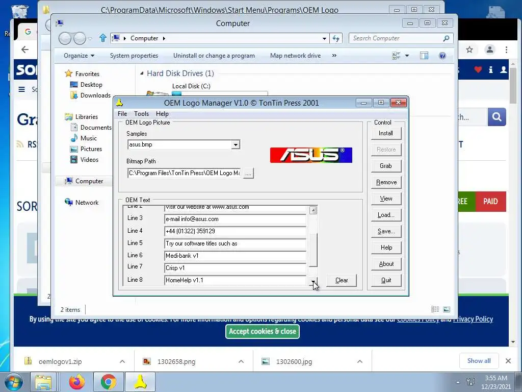Open the Help menu in menu bar
The width and height of the screenshot is (522, 392).
point(162,114)
